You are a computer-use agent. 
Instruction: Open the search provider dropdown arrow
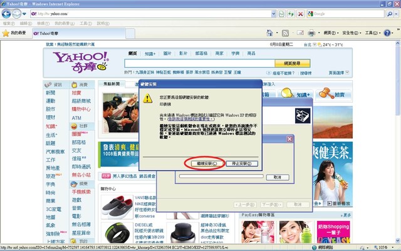pos(396,14)
